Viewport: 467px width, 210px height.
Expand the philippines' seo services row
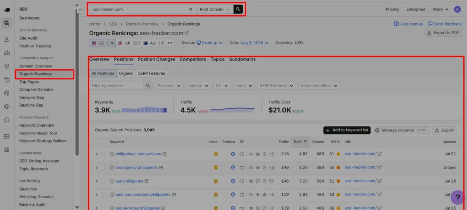click(x=96, y=154)
